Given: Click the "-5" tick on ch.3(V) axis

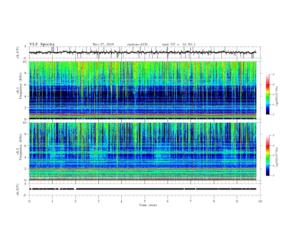Looking at the screenshot, I should point(25,195).
